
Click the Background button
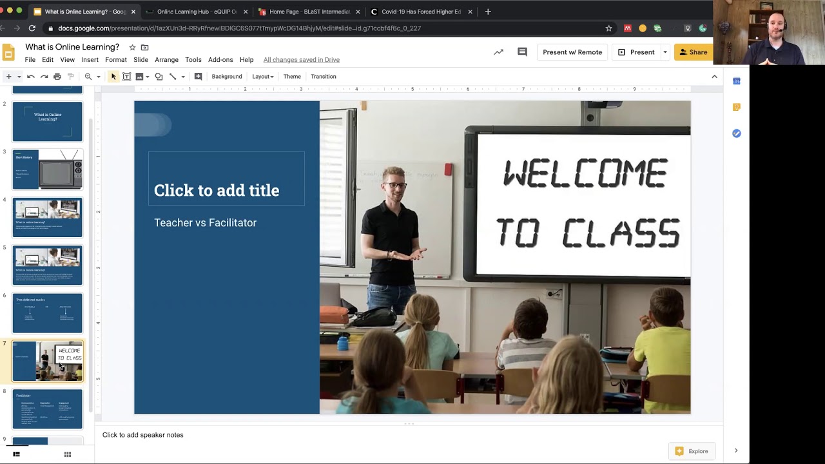tap(227, 77)
